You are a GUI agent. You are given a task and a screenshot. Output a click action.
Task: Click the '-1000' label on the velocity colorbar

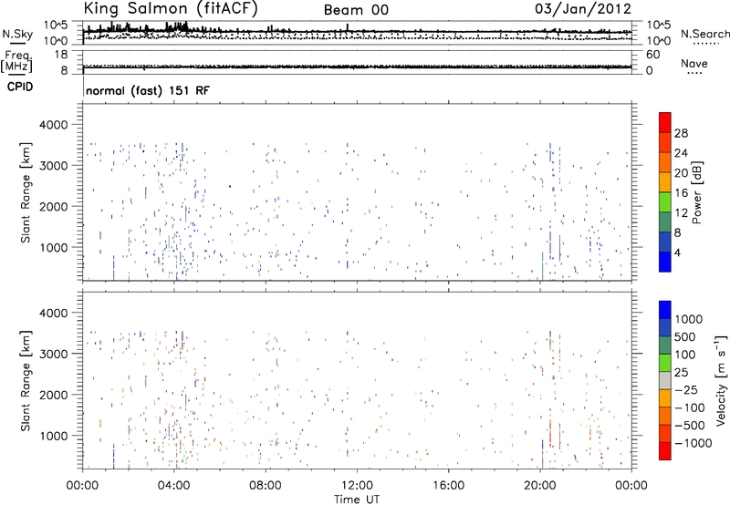pyautogui.click(x=693, y=443)
